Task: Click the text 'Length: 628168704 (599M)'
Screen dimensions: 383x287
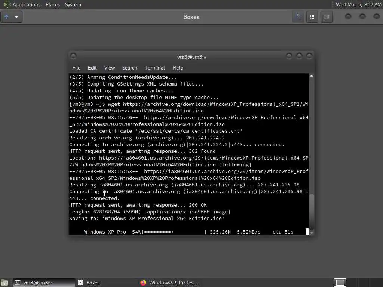Action: [x=105, y=212]
